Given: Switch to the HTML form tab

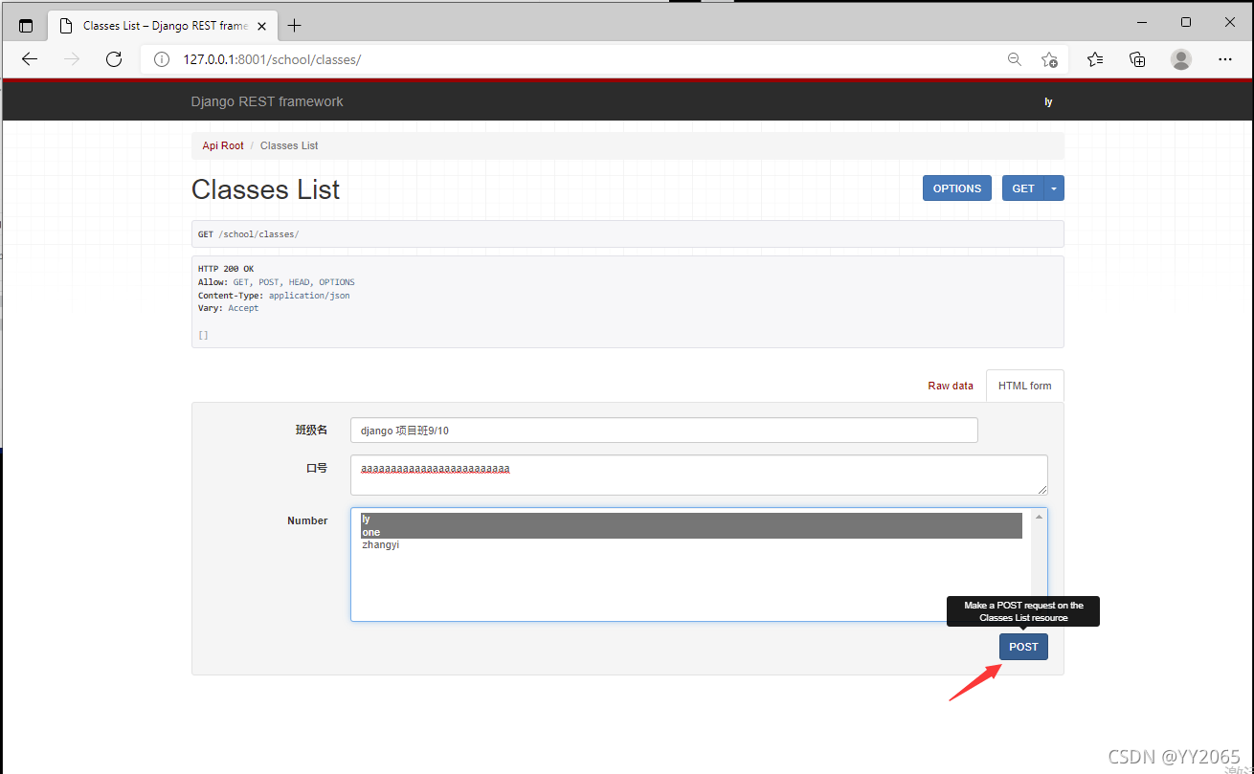Looking at the screenshot, I should pyautogui.click(x=1025, y=386).
